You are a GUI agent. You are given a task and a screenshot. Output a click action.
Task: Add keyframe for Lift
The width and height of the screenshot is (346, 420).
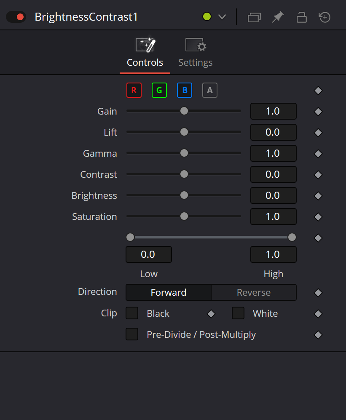pyautogui.click(x=318, y=133)
